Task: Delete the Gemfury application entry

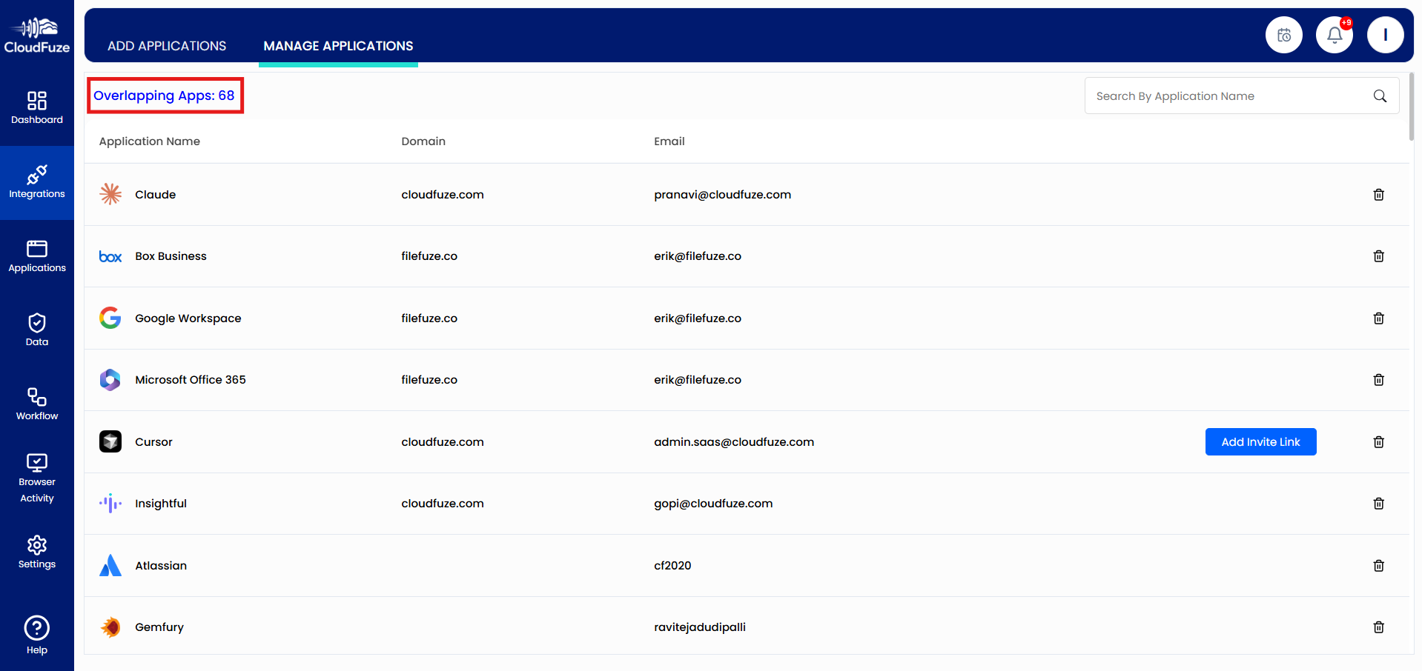Action: pos(1378,627)
